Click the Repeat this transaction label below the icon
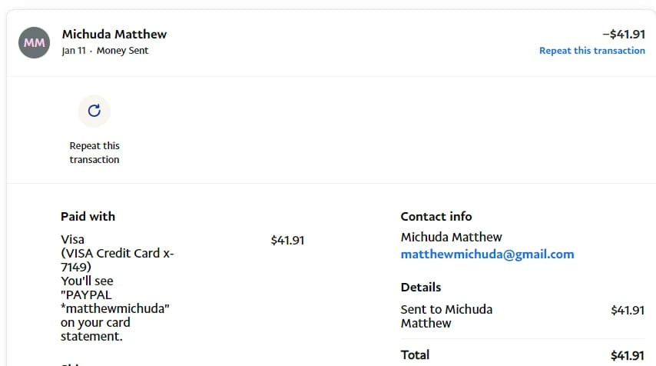The image size is (656, 366). coord(94,152)
